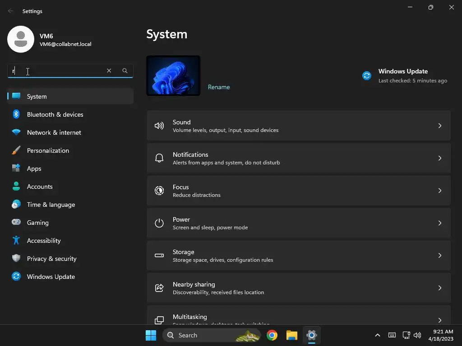This screenshot has width=462, height=346.
Task: Select System in the sidebar
Action: 70,96
